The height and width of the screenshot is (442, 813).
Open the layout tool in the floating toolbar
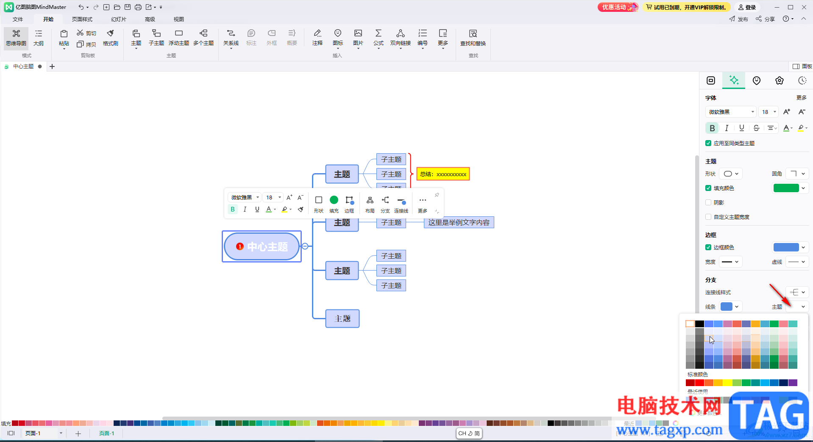(370, 204)
